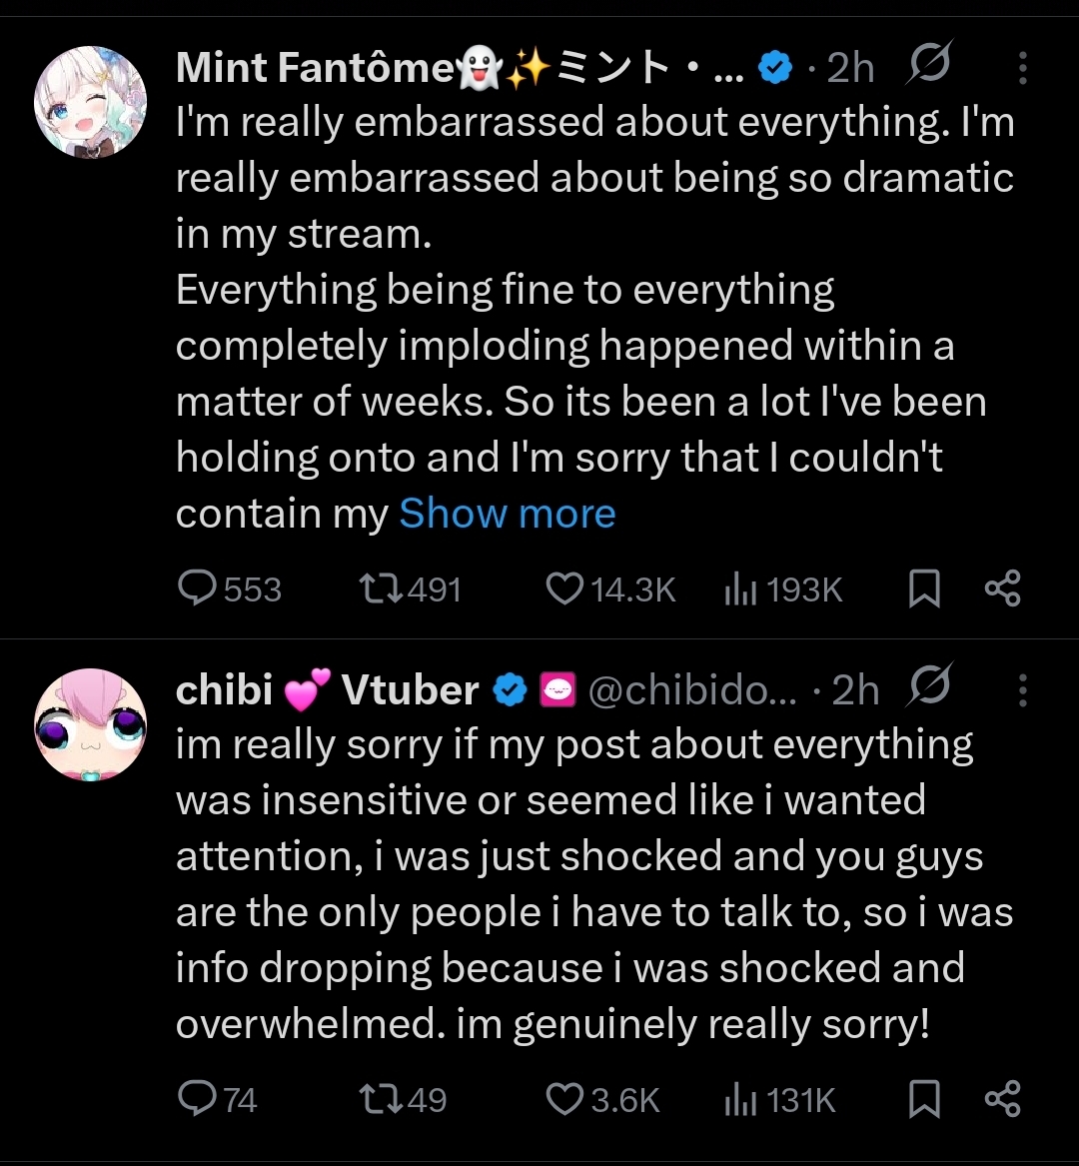Share Mint Fantôme's post

1002,588
